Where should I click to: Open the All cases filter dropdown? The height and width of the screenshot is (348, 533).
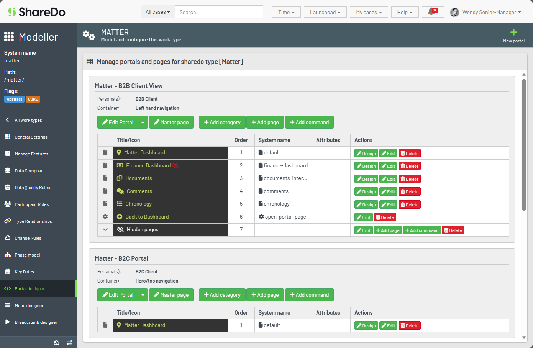tap(157, 12)
